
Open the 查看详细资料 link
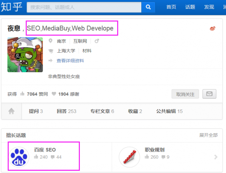click(70, 61)
